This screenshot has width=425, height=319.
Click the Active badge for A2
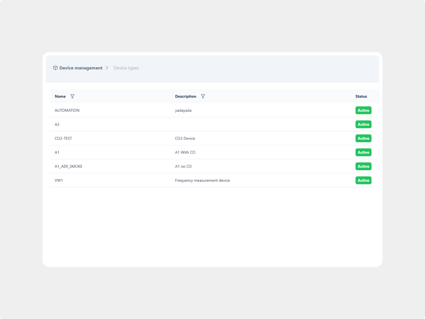coord(363,124)
